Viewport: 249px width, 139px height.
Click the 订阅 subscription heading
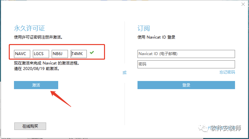pyautogui.click(x=144, y=28)
